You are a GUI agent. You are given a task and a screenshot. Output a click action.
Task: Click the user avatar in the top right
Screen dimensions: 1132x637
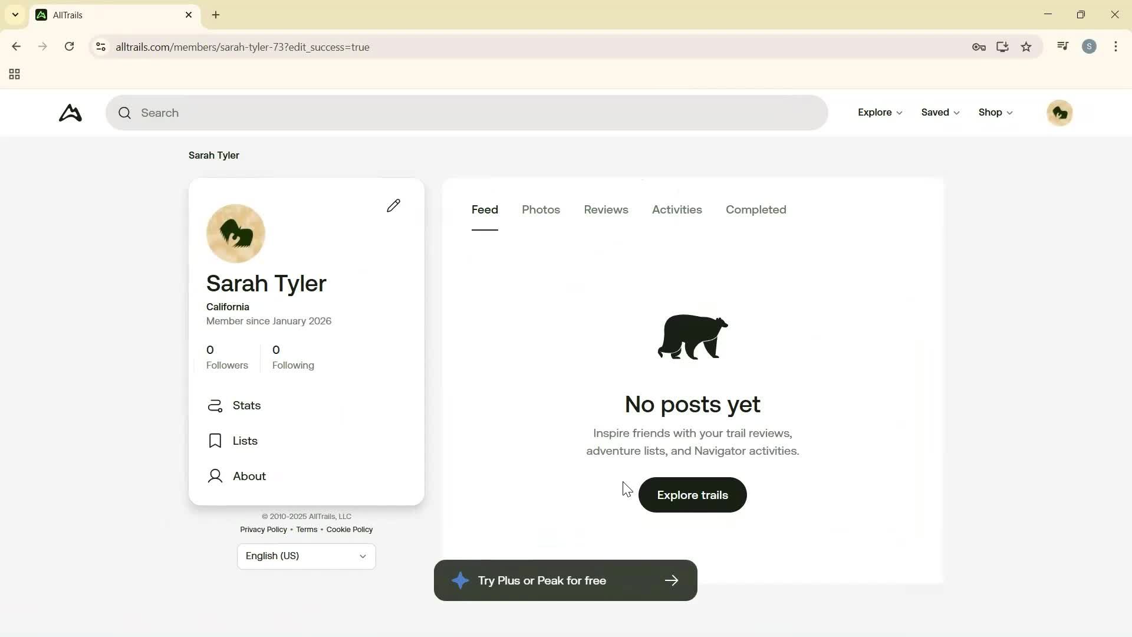1059,113
